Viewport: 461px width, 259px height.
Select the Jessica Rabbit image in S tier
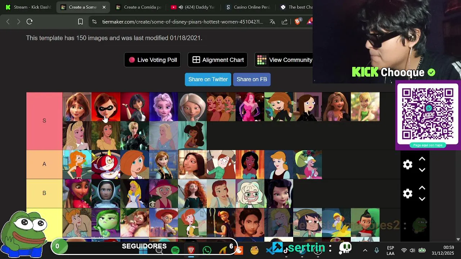tap(250, 107)
